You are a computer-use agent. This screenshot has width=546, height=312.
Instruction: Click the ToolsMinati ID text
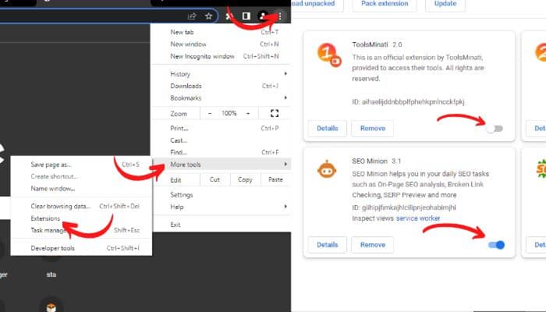408,102
